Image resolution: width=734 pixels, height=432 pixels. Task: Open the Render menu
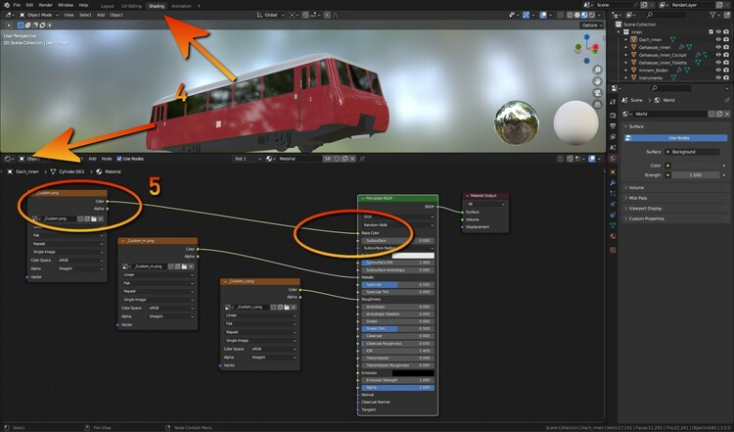[x=46, y=5]
